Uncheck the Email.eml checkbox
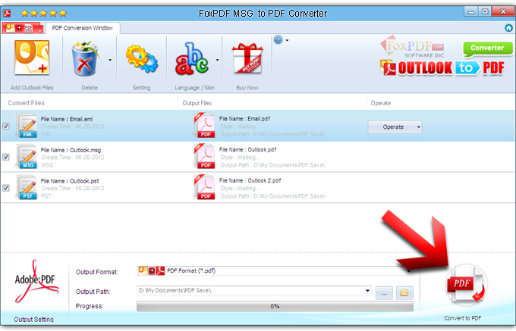 click(x=6, y=126)
